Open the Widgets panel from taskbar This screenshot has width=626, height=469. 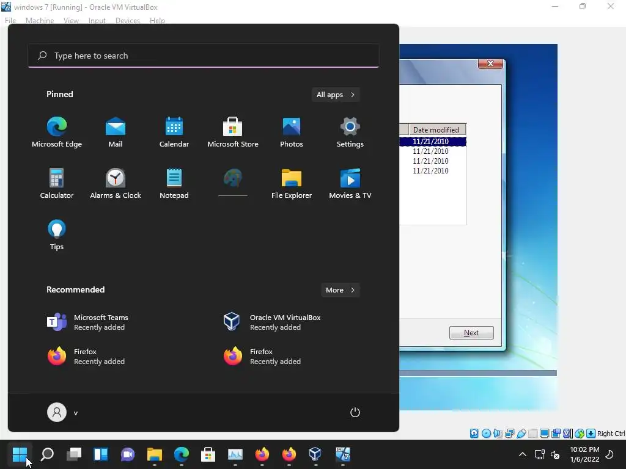101,454
